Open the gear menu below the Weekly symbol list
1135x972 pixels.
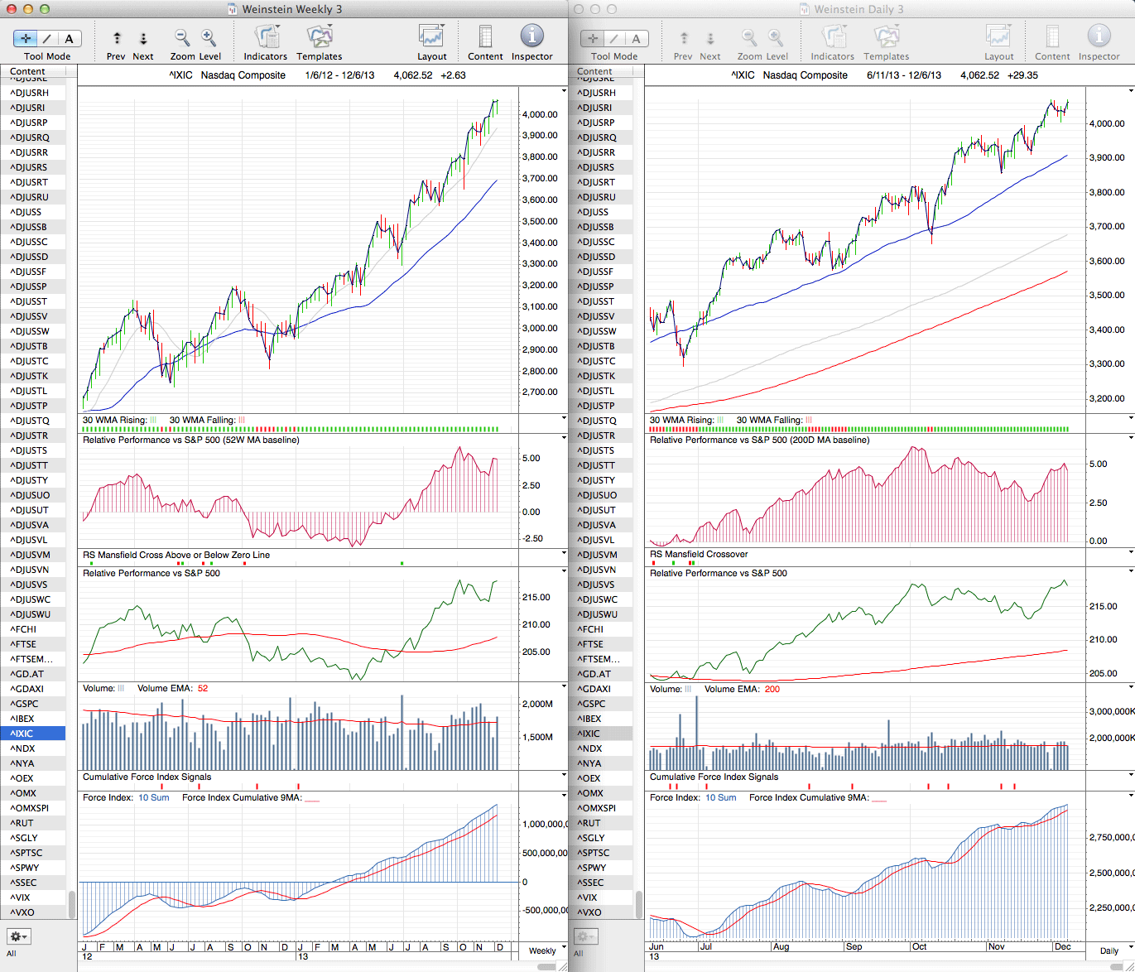pos(18,936)
